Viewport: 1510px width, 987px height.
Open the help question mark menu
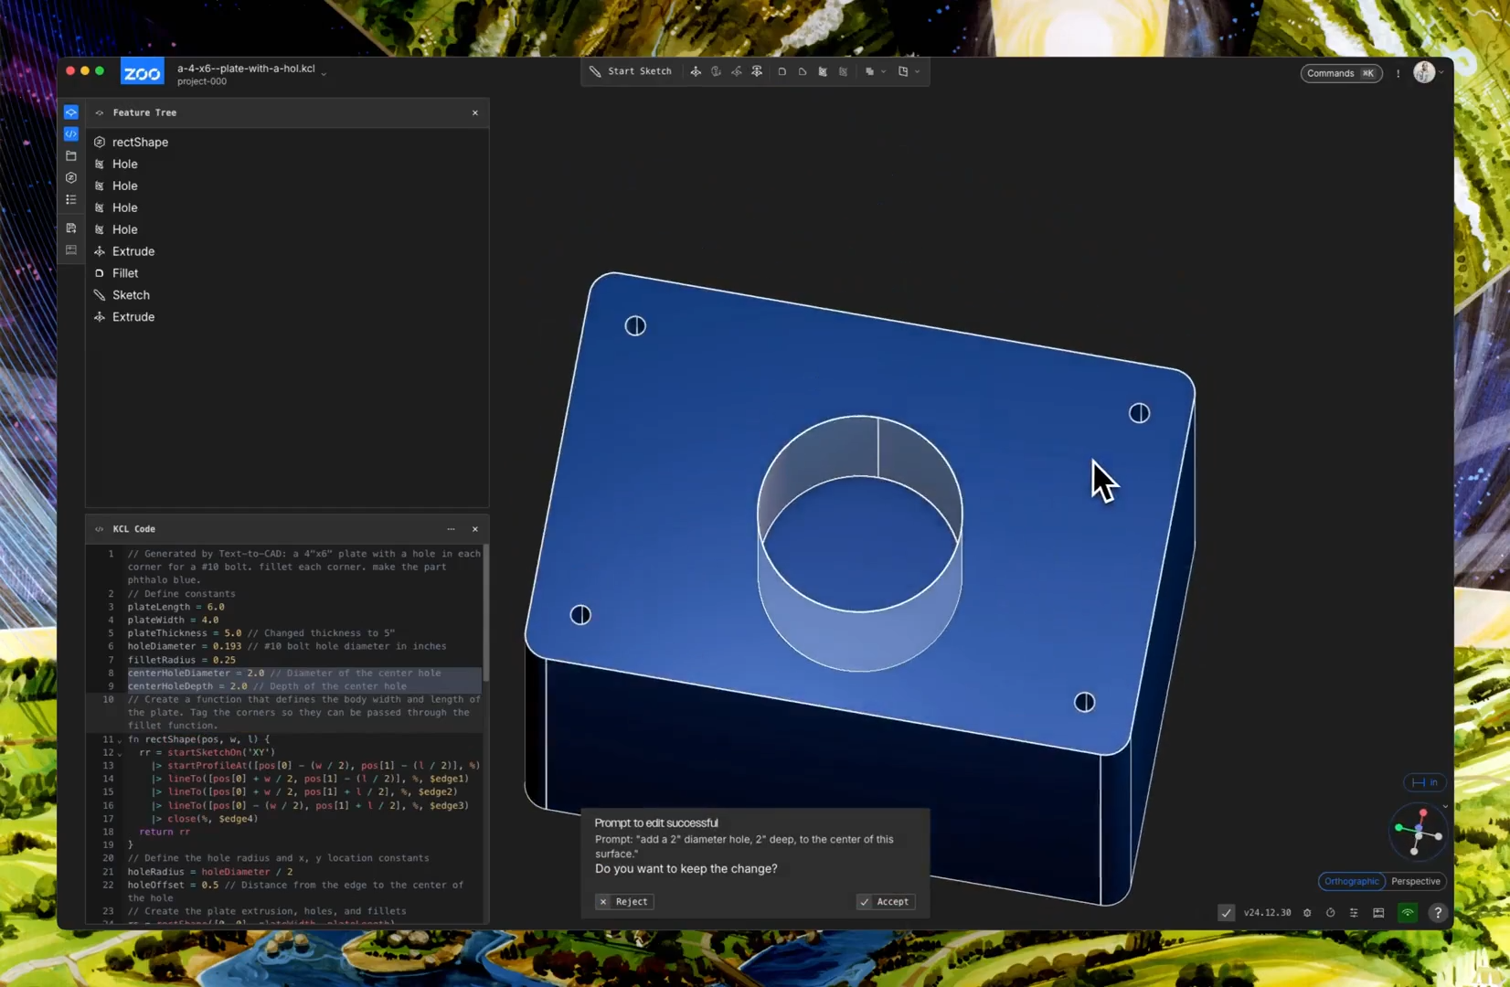tap(1438, 912)
